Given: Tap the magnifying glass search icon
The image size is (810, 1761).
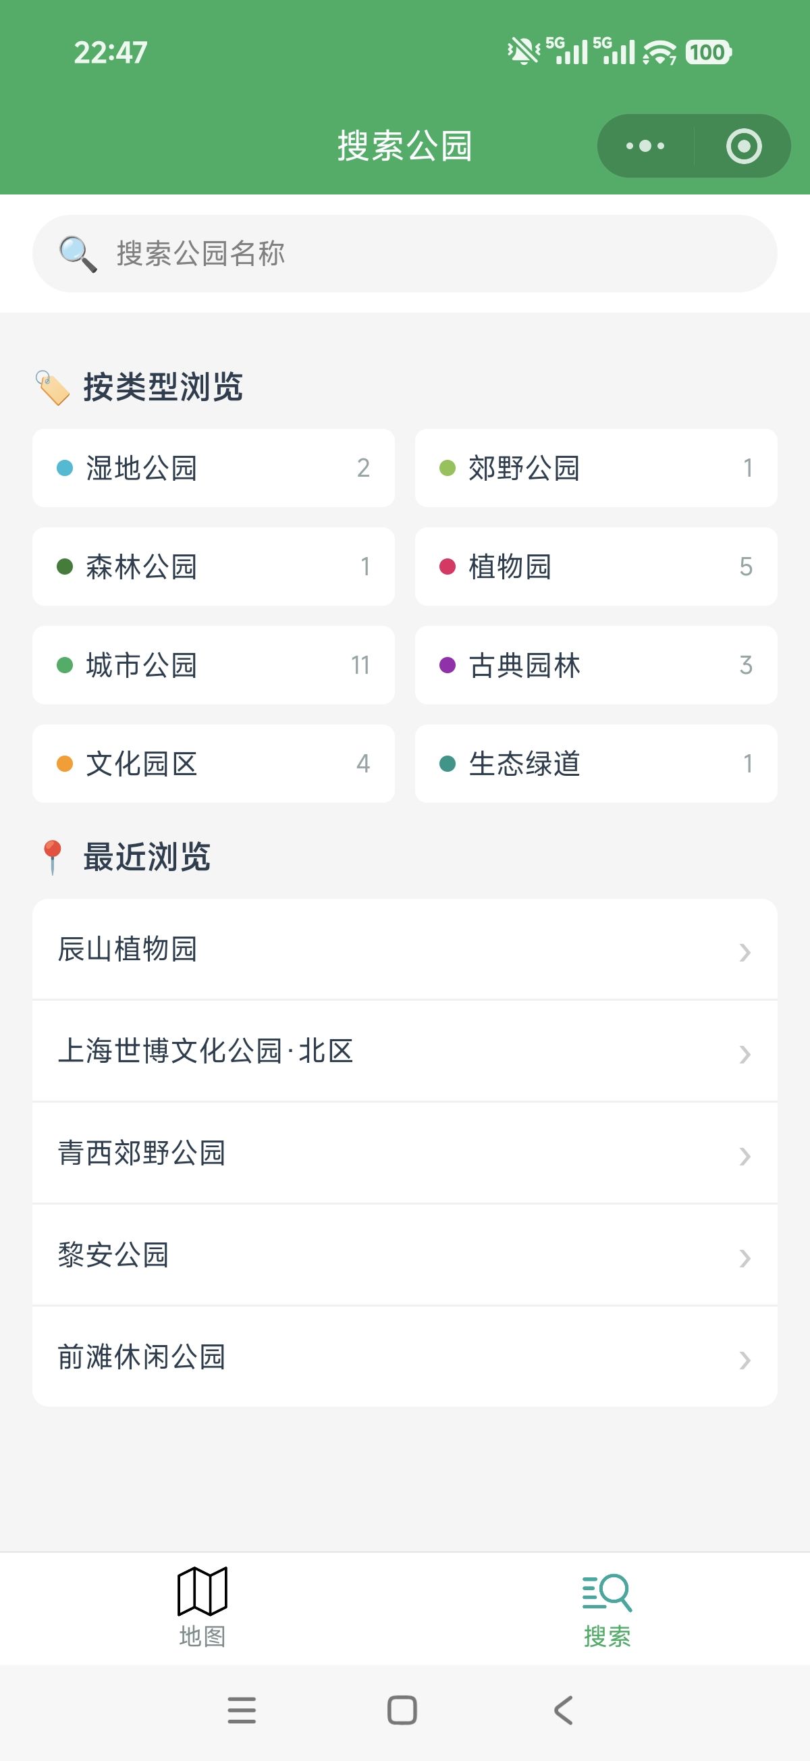Looking at the screenshot, I should point(77,254).
